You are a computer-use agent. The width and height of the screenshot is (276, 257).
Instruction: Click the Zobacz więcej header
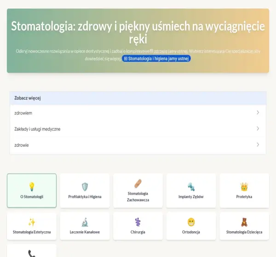point(138,98)
